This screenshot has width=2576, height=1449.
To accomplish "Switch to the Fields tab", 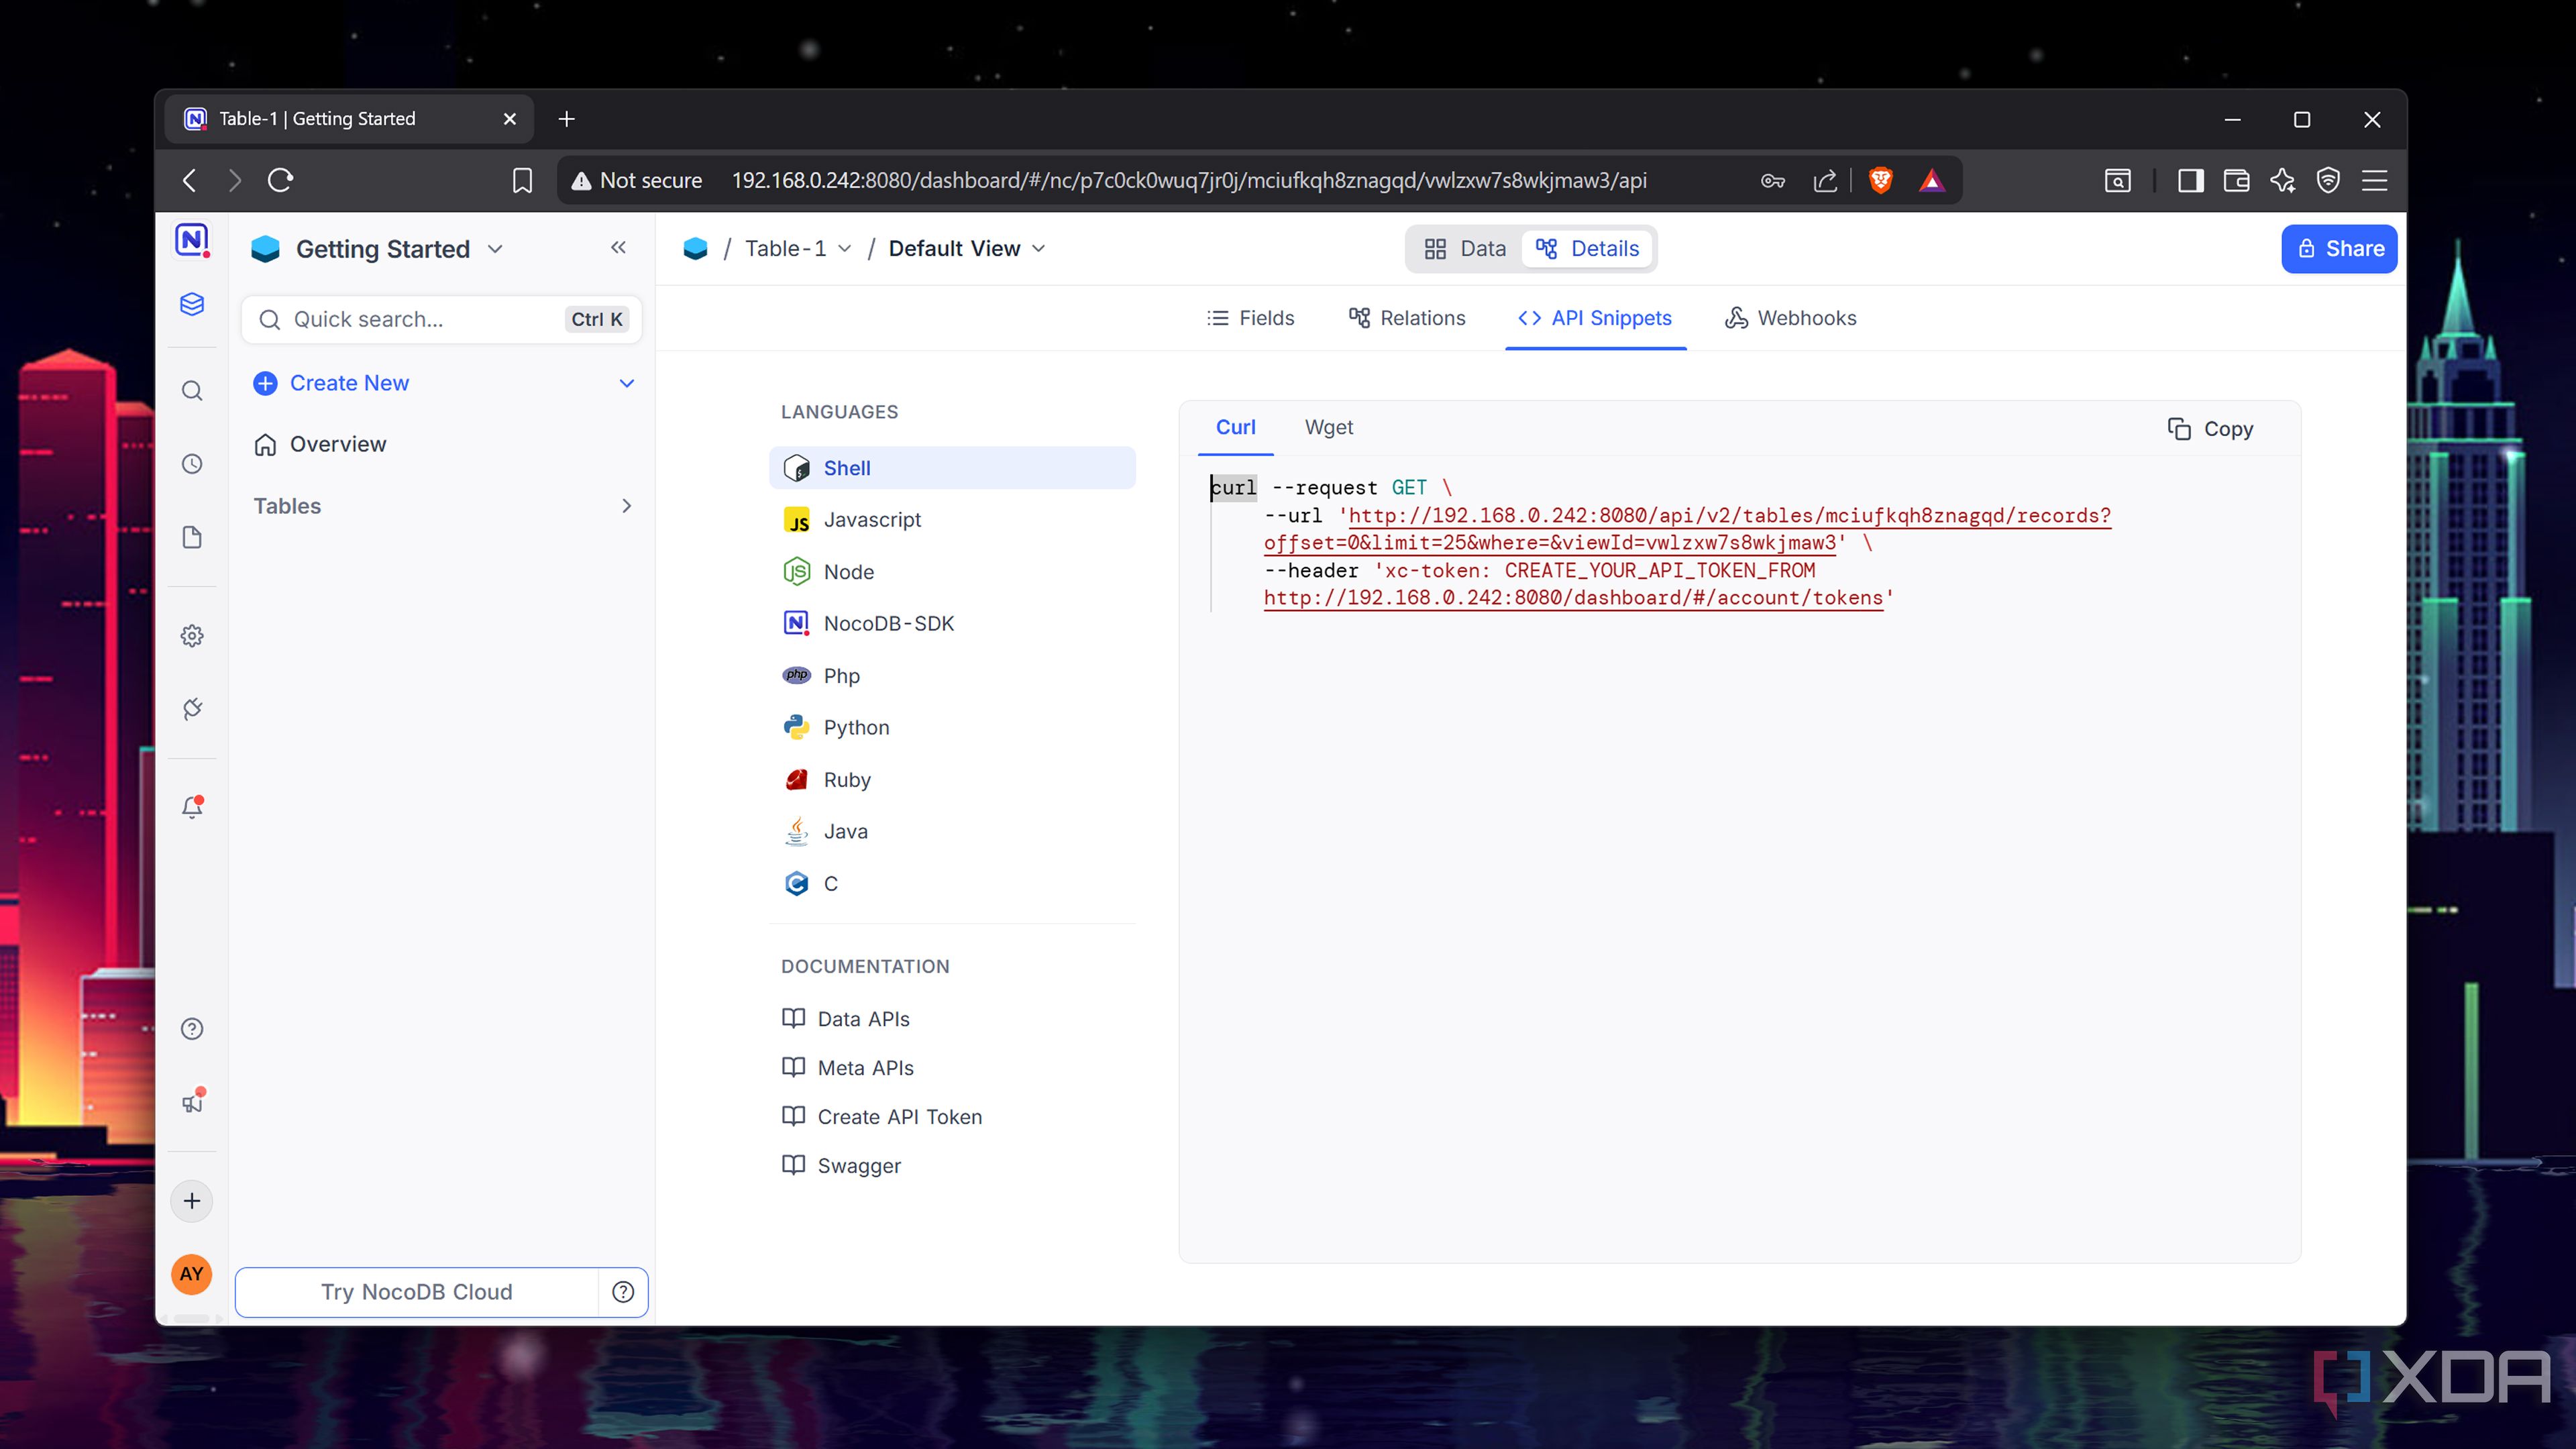I will (1250, 318).
